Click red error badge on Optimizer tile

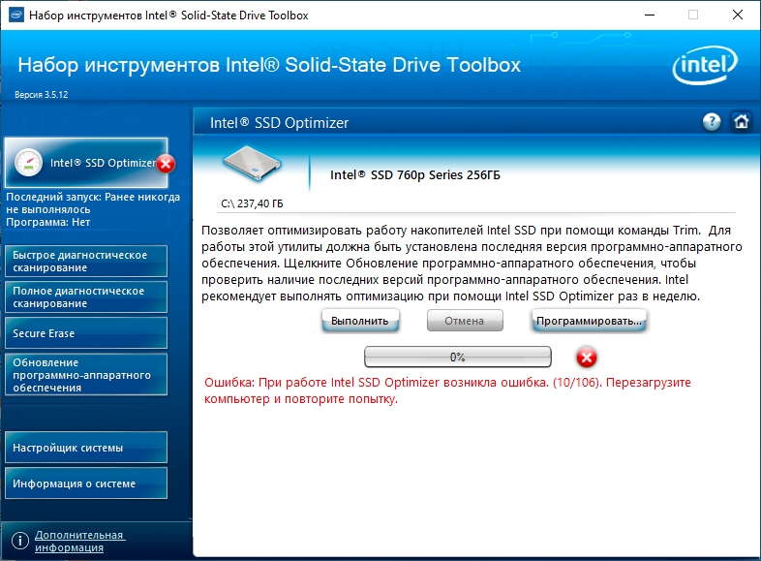click(166, 164)
